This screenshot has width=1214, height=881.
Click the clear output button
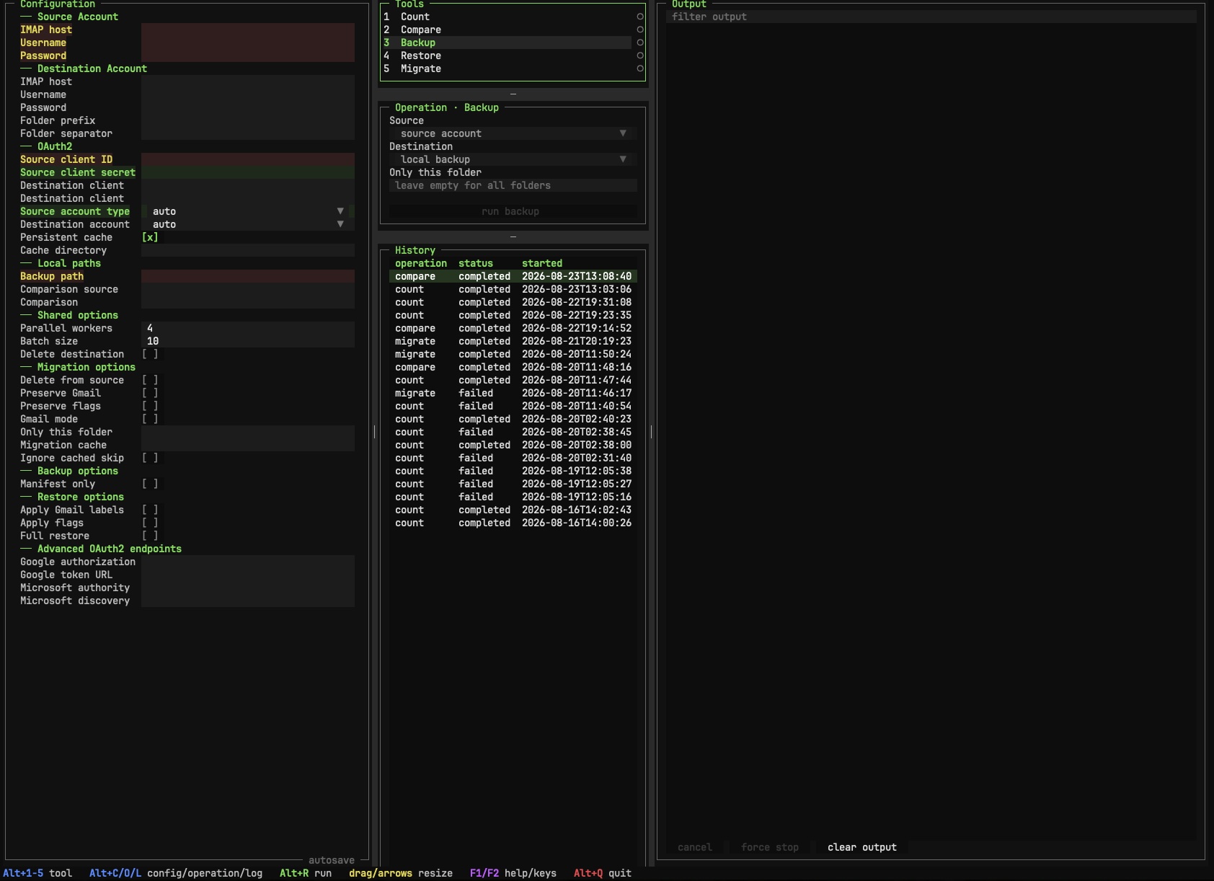click(862, 847)
